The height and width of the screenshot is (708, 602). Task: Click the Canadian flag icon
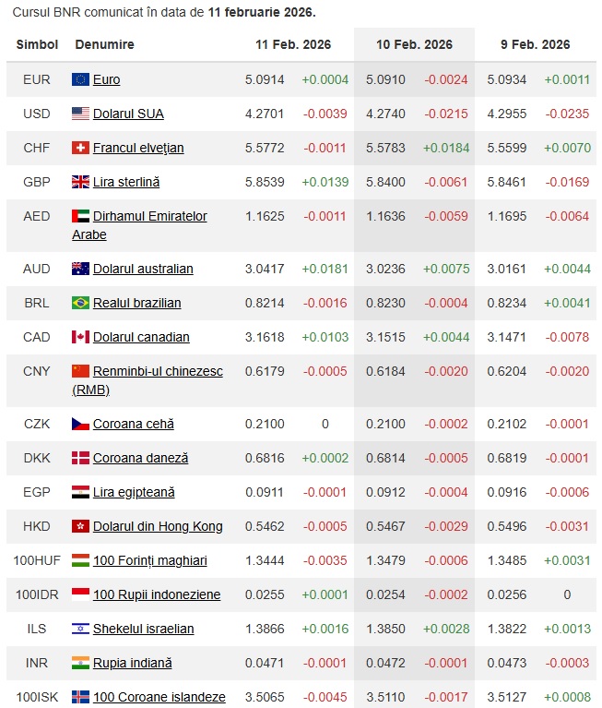click(80, 337)
